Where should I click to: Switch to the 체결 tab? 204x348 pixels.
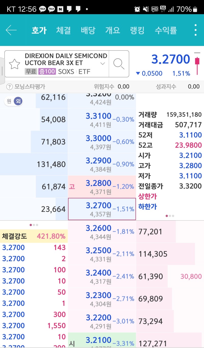pos(63,30)
